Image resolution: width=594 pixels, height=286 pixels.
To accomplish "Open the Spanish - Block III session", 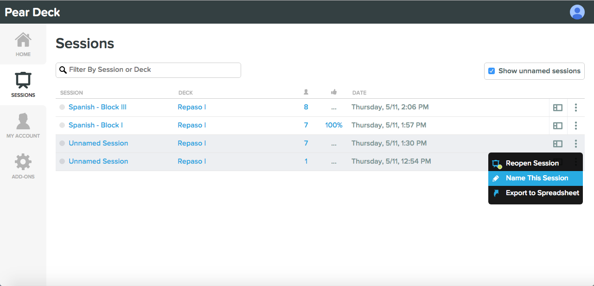I will coord(97,107).
